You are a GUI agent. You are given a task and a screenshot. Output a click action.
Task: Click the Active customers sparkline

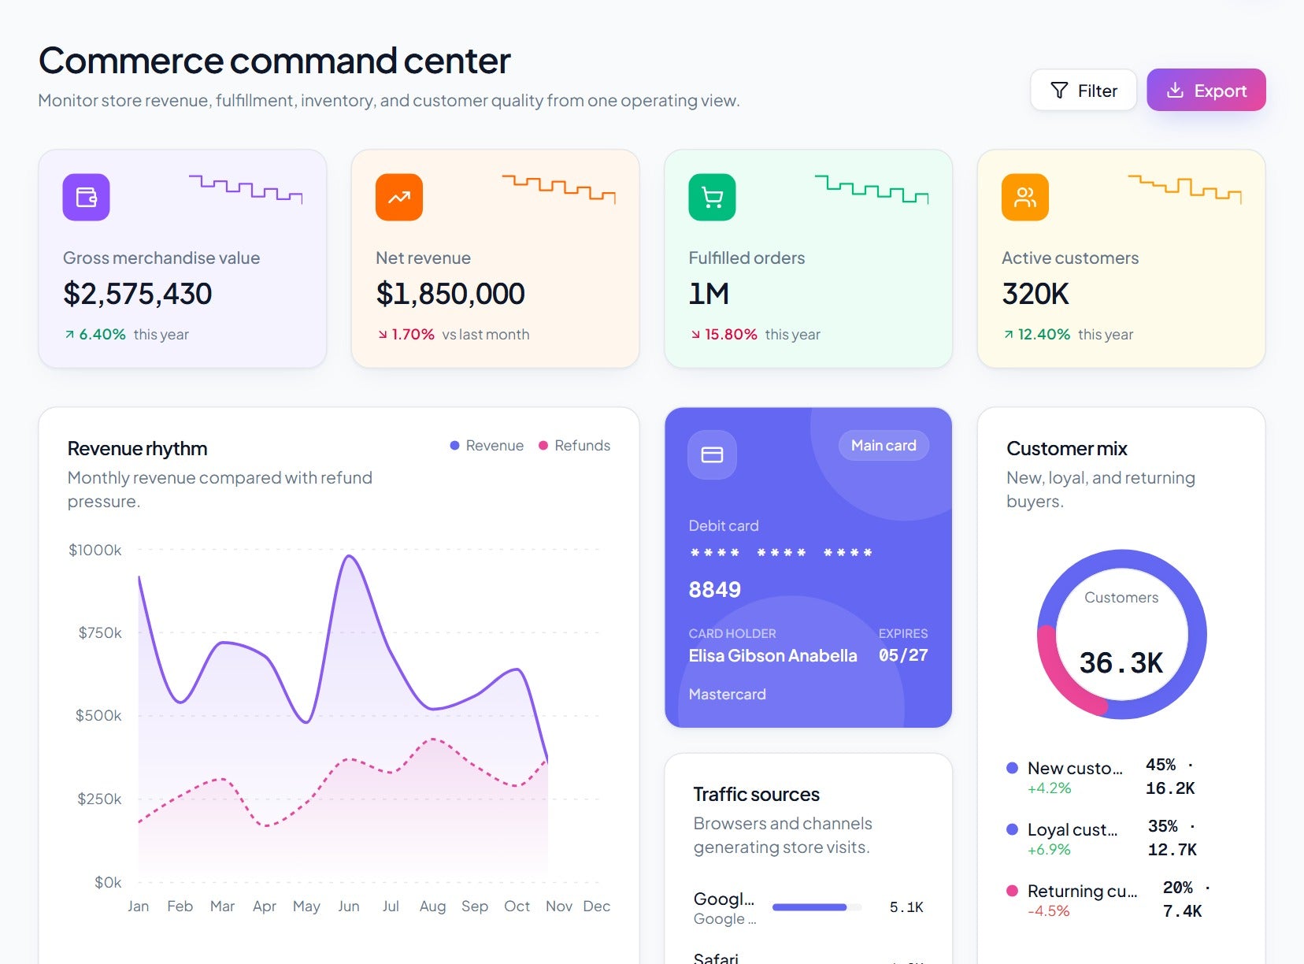click(1185, 189)
